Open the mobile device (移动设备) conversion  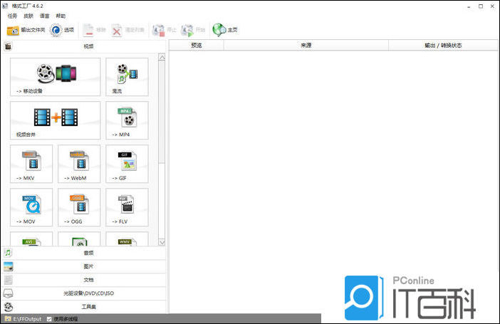point(56,77)
